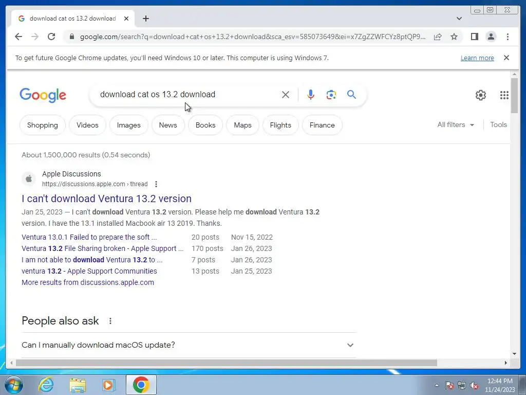526x395 pixels.
Task: Go back to the previous page
Action: coord(18,37)
